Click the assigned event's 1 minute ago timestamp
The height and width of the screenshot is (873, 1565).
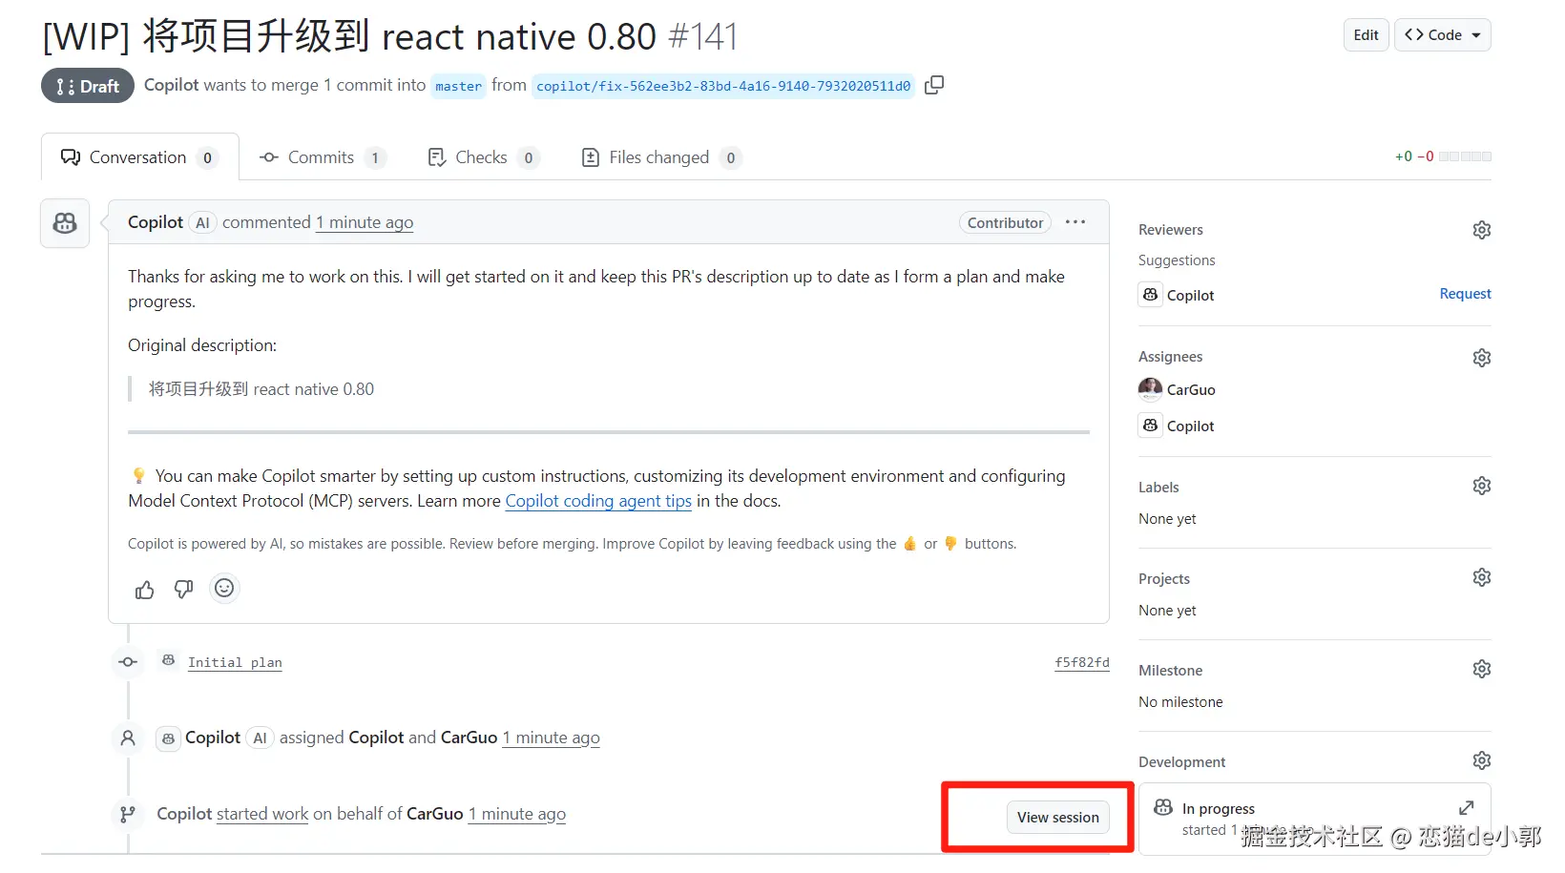coord(552,738)
